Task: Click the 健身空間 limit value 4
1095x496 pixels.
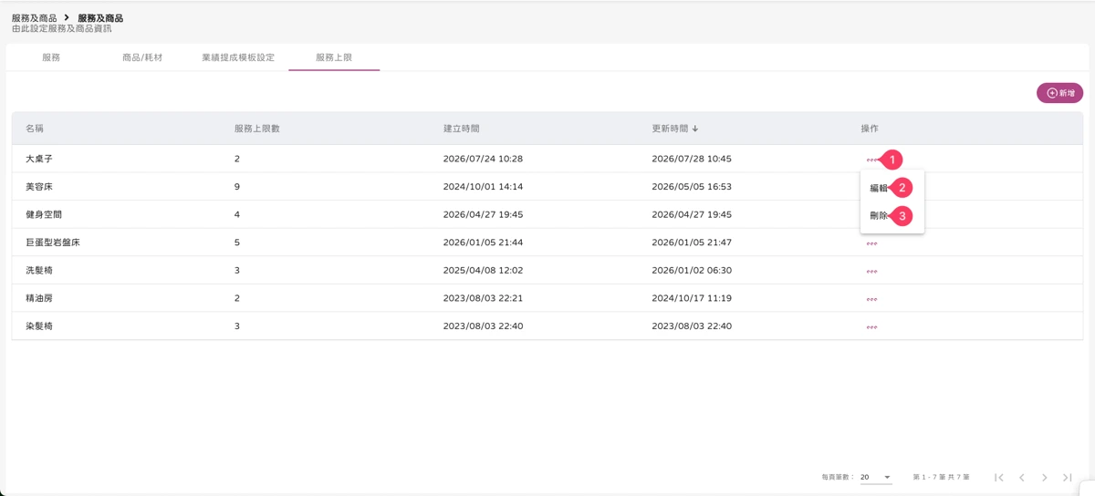Action: [237, 215]
